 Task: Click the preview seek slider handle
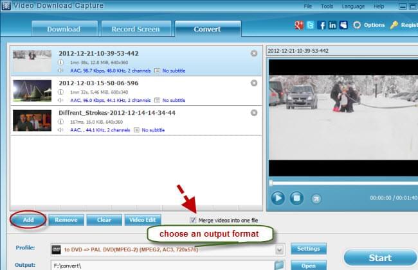tap(271, 183)
